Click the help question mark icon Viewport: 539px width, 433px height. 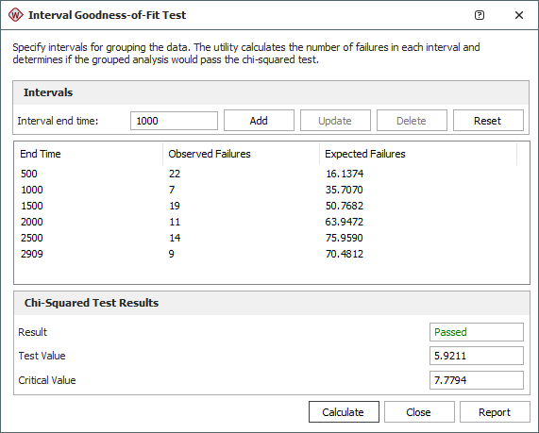(480, 15)
